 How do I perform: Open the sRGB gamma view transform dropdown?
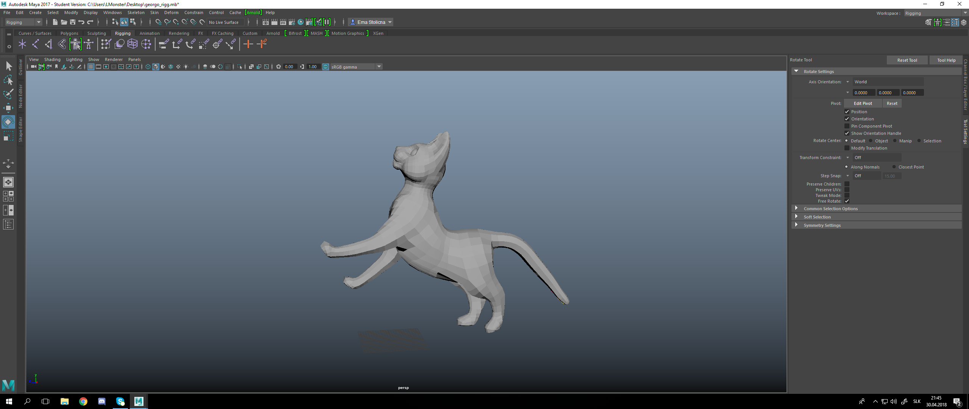[x=379, y=67]
